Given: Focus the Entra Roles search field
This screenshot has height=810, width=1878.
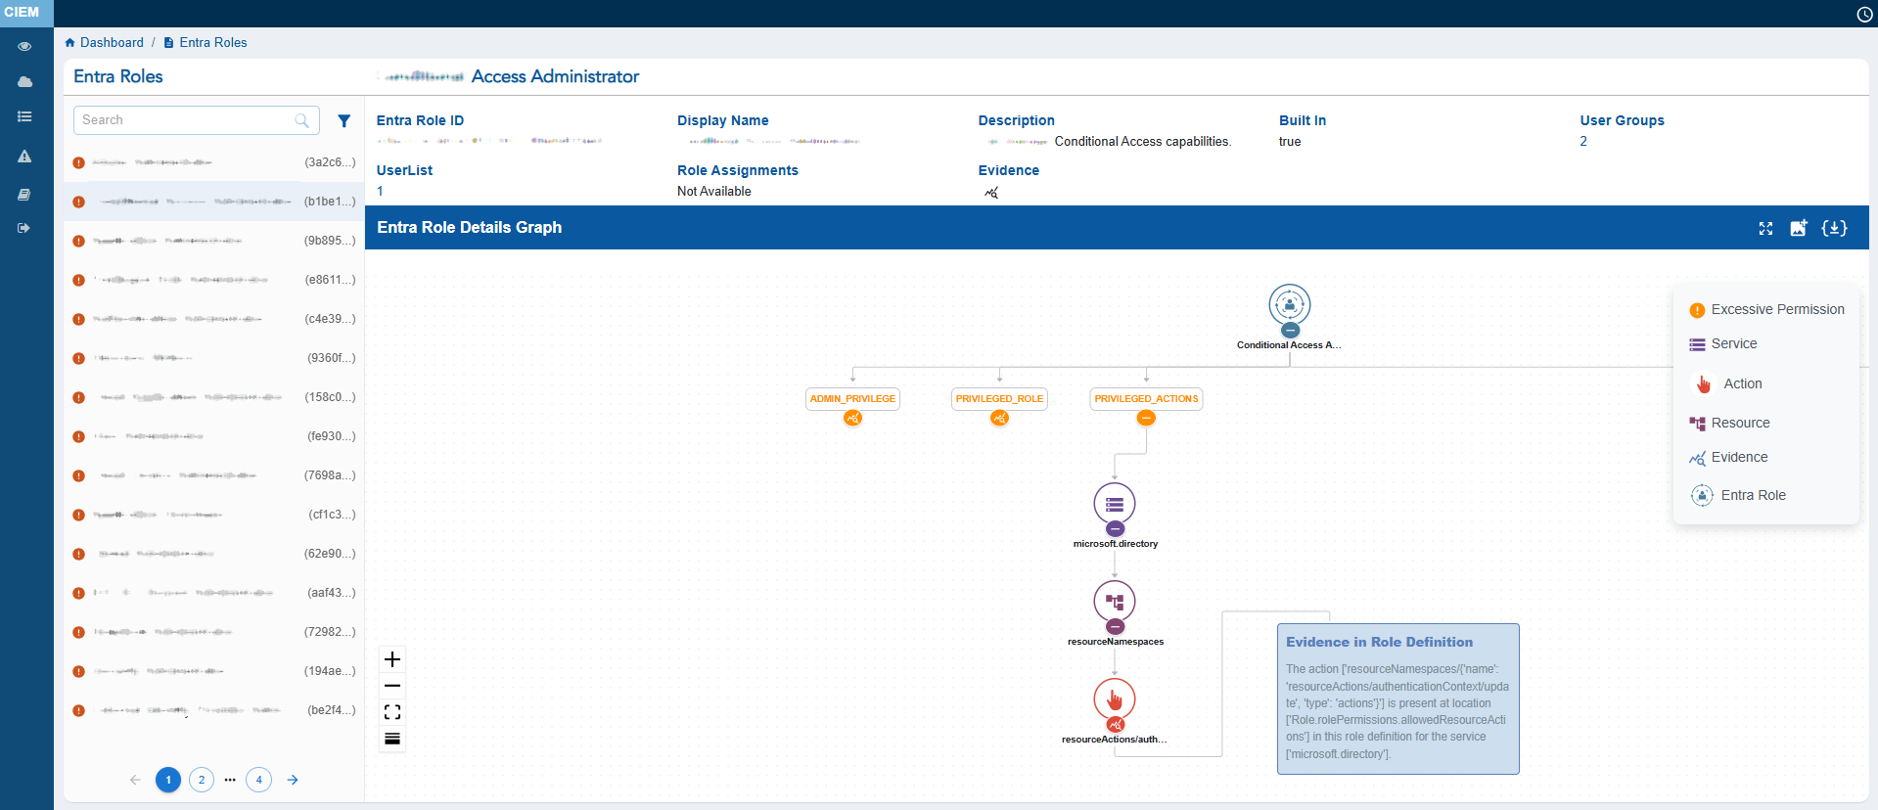Looking at the screenshot, I should click(x=186, y=120).
